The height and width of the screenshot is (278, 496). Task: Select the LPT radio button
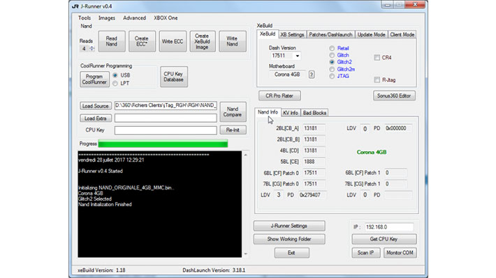coord(115,84)
